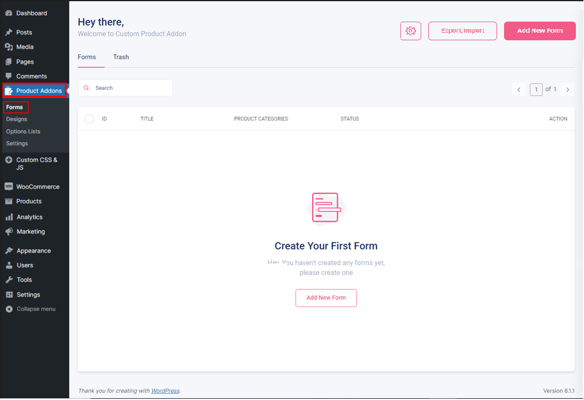Open the Designs submenu item
Image resolution: width=584 pixels, height=400 pixels.
(16, 119)
